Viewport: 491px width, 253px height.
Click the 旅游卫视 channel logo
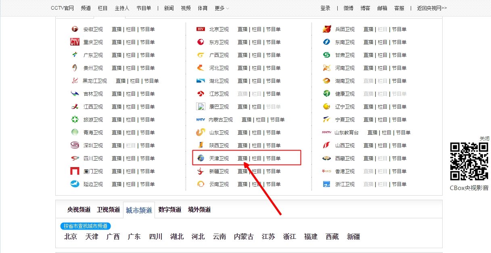pyautogui.click(x=75, y=119)
